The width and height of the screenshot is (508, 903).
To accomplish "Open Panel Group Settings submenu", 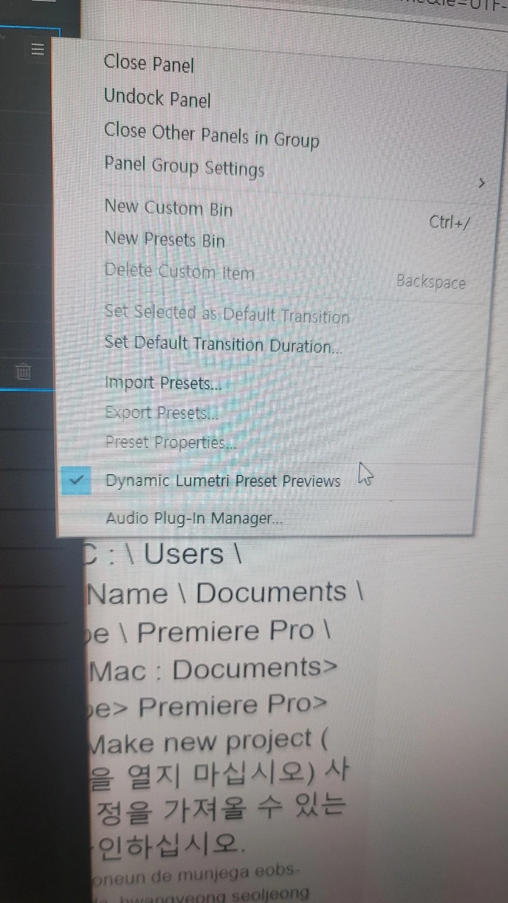I will (x=184, y=167).
